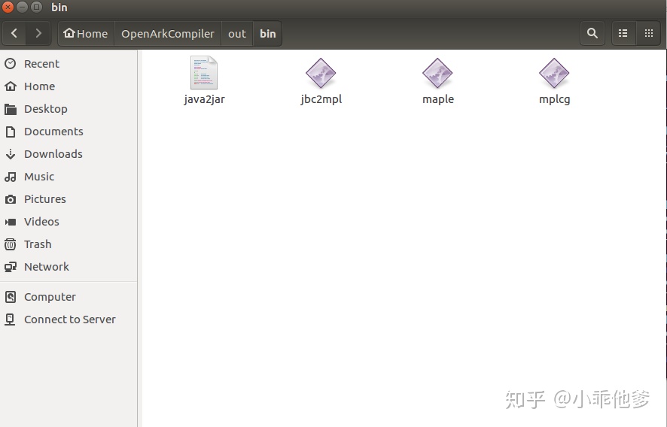This screenshot has width=667, height=427.
Task: Click the Music note icon in sidebar
Action: [11, 177]
